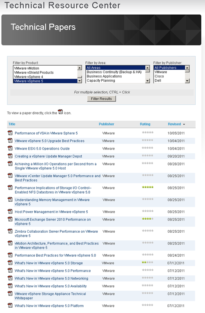Screen dimensions: 205x313
Task: Open PDF icon for What's New Platform paper
Action: (x=10, y=305)
